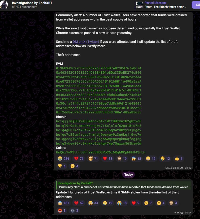Open Investigations by ZachXBT channel title
Image resolution: width=200 pixels, height=219 pixels.
click(32, 3)
